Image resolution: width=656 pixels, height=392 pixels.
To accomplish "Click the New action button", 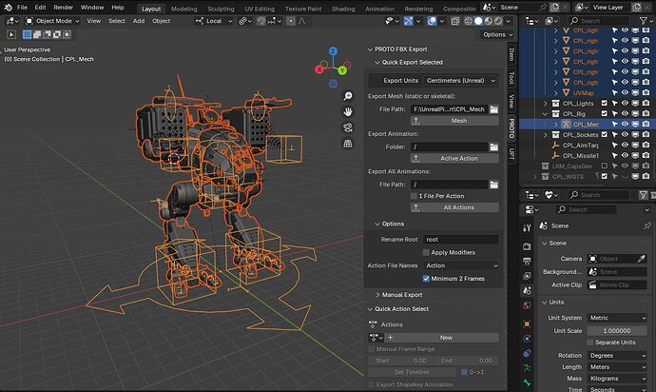I will coord(442,338).
